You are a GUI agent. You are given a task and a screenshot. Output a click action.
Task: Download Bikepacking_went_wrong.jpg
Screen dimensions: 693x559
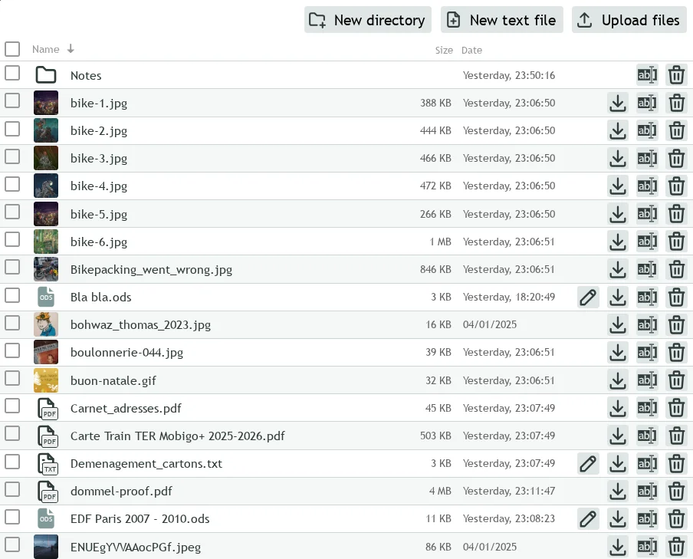click(x=617, y=269)
